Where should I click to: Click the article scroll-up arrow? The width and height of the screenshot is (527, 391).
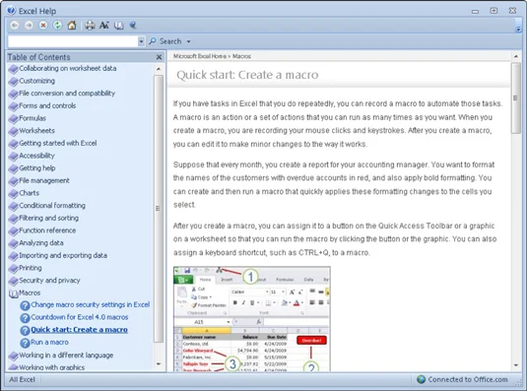coord(516,56)
